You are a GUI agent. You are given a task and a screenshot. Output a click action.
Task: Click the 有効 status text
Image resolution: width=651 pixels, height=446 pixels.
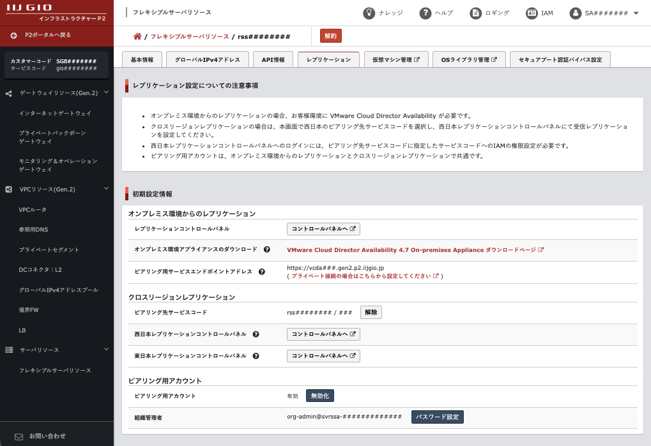pyautogui.click(x=293, y=396)
